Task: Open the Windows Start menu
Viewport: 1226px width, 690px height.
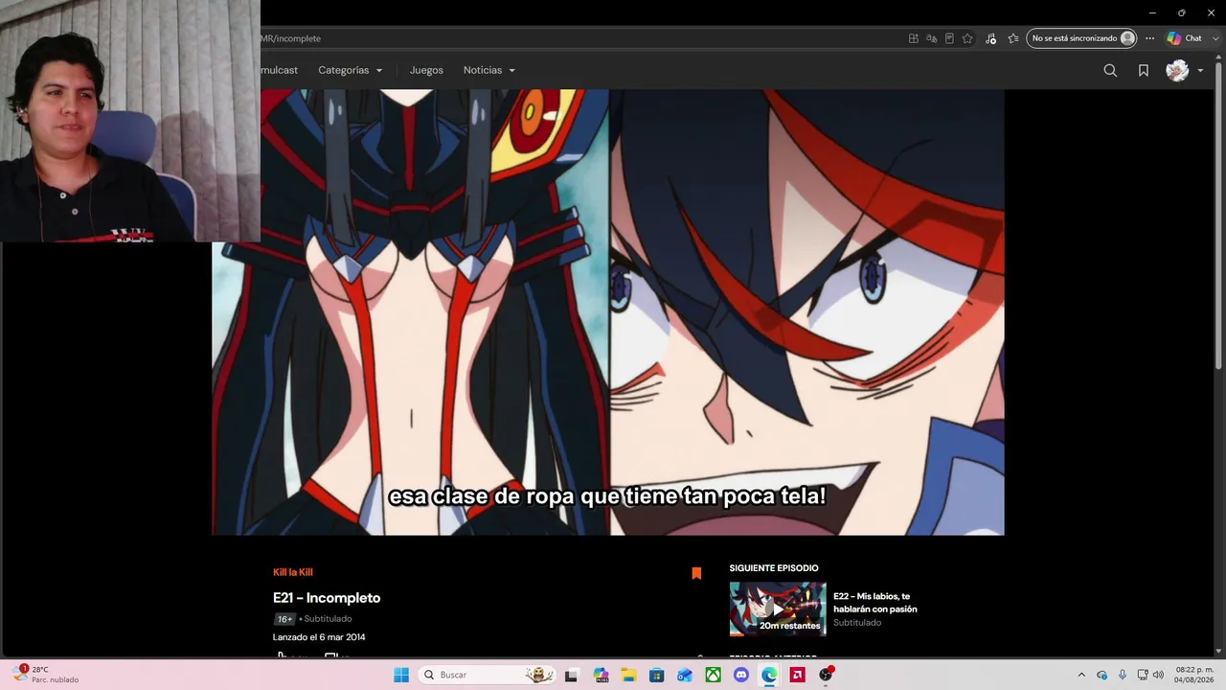Action: [401, 675]
